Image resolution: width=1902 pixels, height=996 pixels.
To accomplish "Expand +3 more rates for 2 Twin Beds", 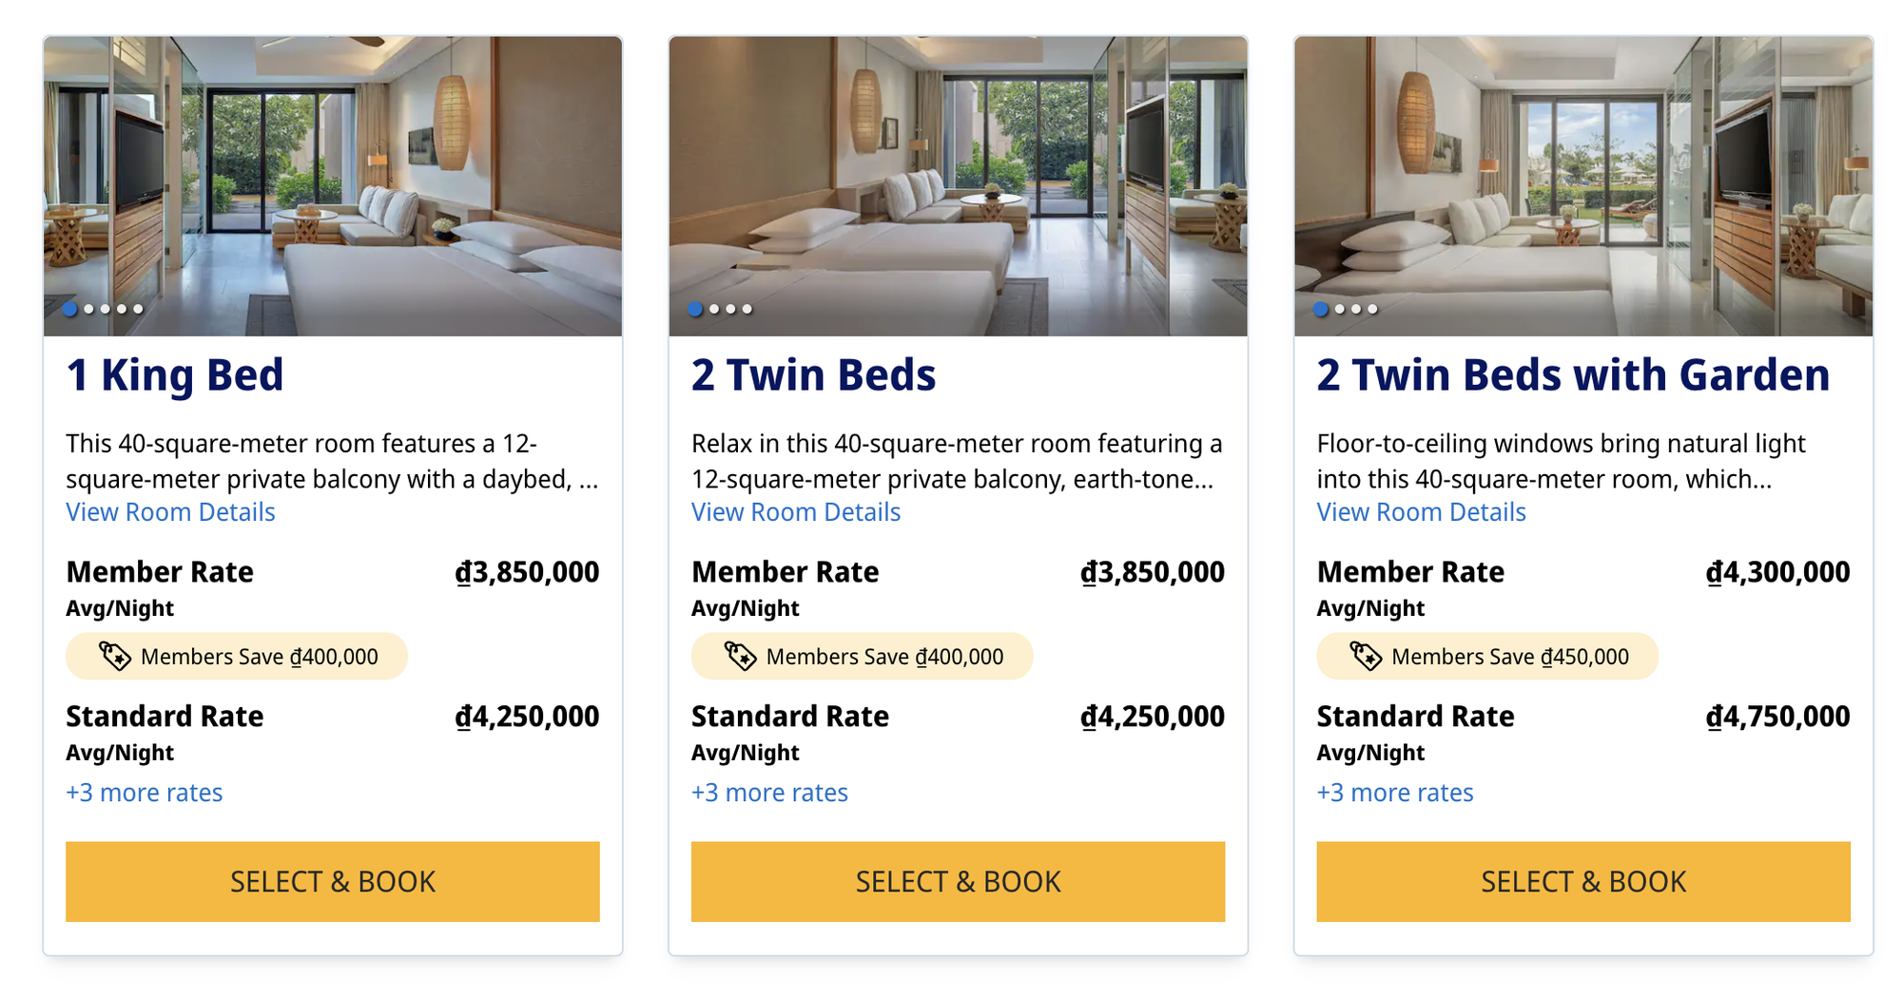I will (769, 793).
